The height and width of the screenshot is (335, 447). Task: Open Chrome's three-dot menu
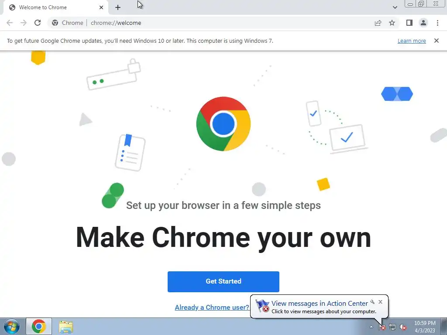click(x=437, y=23)
